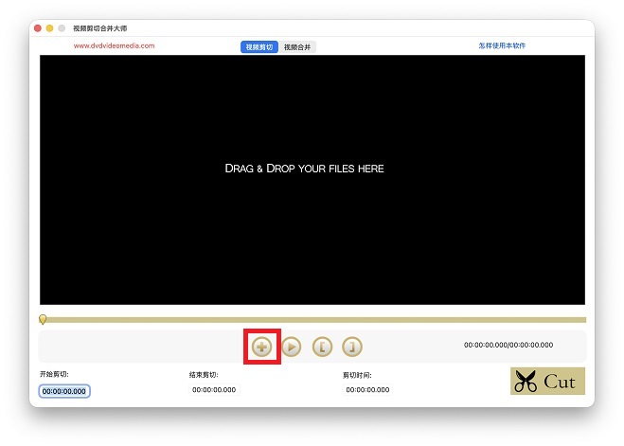The width and height of the screenshot is (624, 446).
Task: Set cut end with right bracket button
Action: [351, 347]
